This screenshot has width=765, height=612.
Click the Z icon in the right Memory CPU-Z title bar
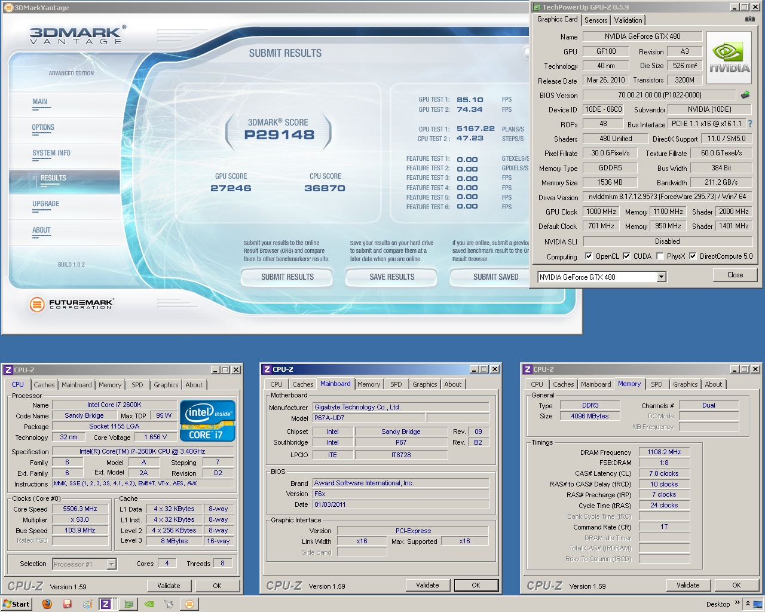click(x=527, y=369)
